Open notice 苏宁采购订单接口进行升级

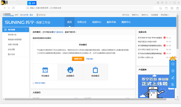tap(148, 49)
